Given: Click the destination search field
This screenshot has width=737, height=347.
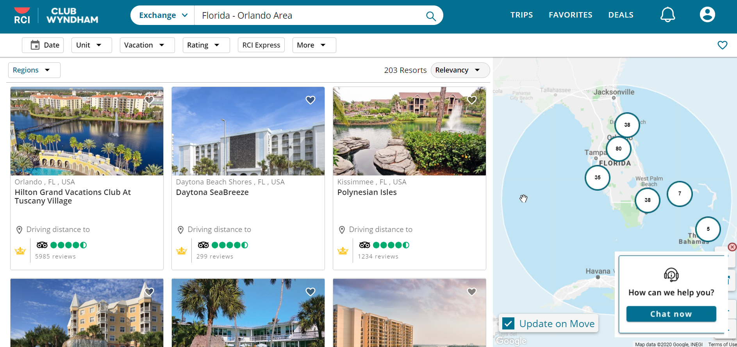Looking at the screenshot, I should tap(311, 15).
